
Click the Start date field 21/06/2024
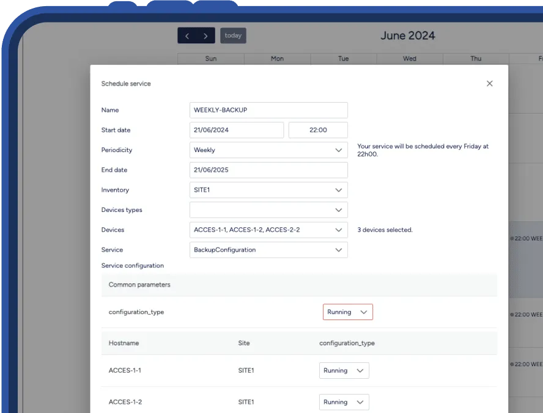click(237, 130)
